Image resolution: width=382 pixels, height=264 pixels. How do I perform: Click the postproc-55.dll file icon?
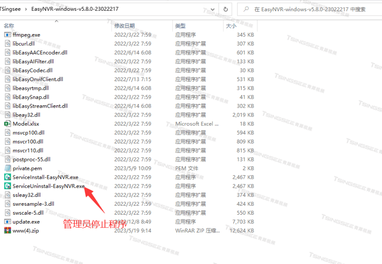tap(8, 159)
